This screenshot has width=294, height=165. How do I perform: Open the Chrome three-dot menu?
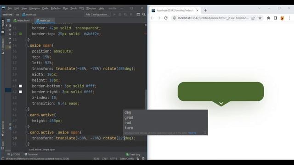point(289,18)
